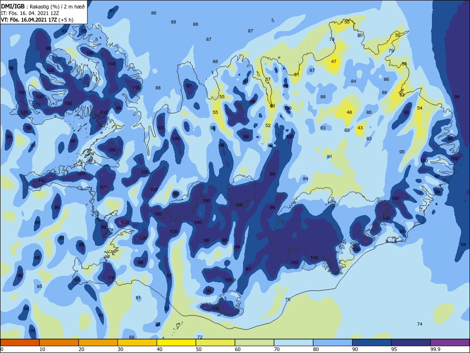This screenshot has height=353, width=470.
Task: Select the '85' humidity value on the map
Action: click(x=39, y=286)
